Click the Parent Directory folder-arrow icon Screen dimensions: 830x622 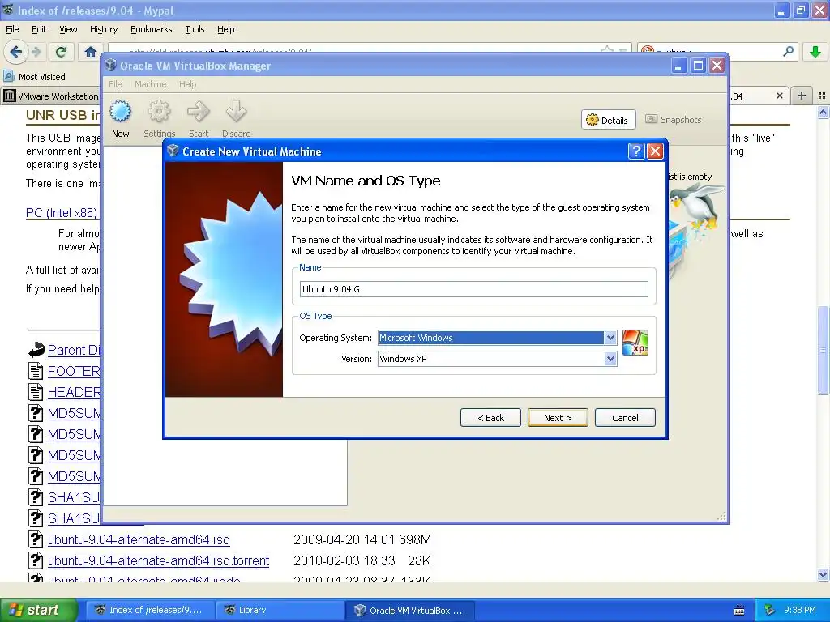(x=36, y=350)
